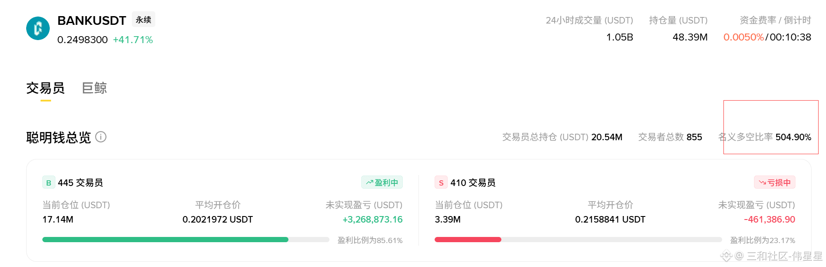
Task: Click the 0.0050% funding rate value
Action: [x=744, y=37]
